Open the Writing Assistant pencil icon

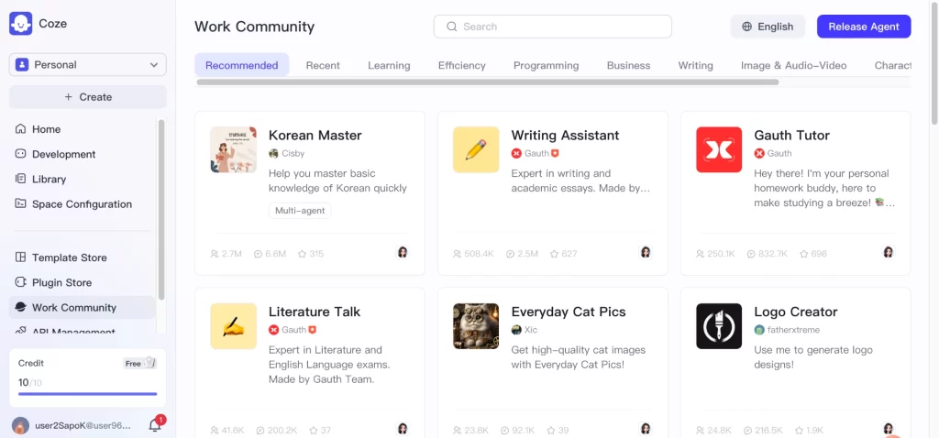point(476,149)
